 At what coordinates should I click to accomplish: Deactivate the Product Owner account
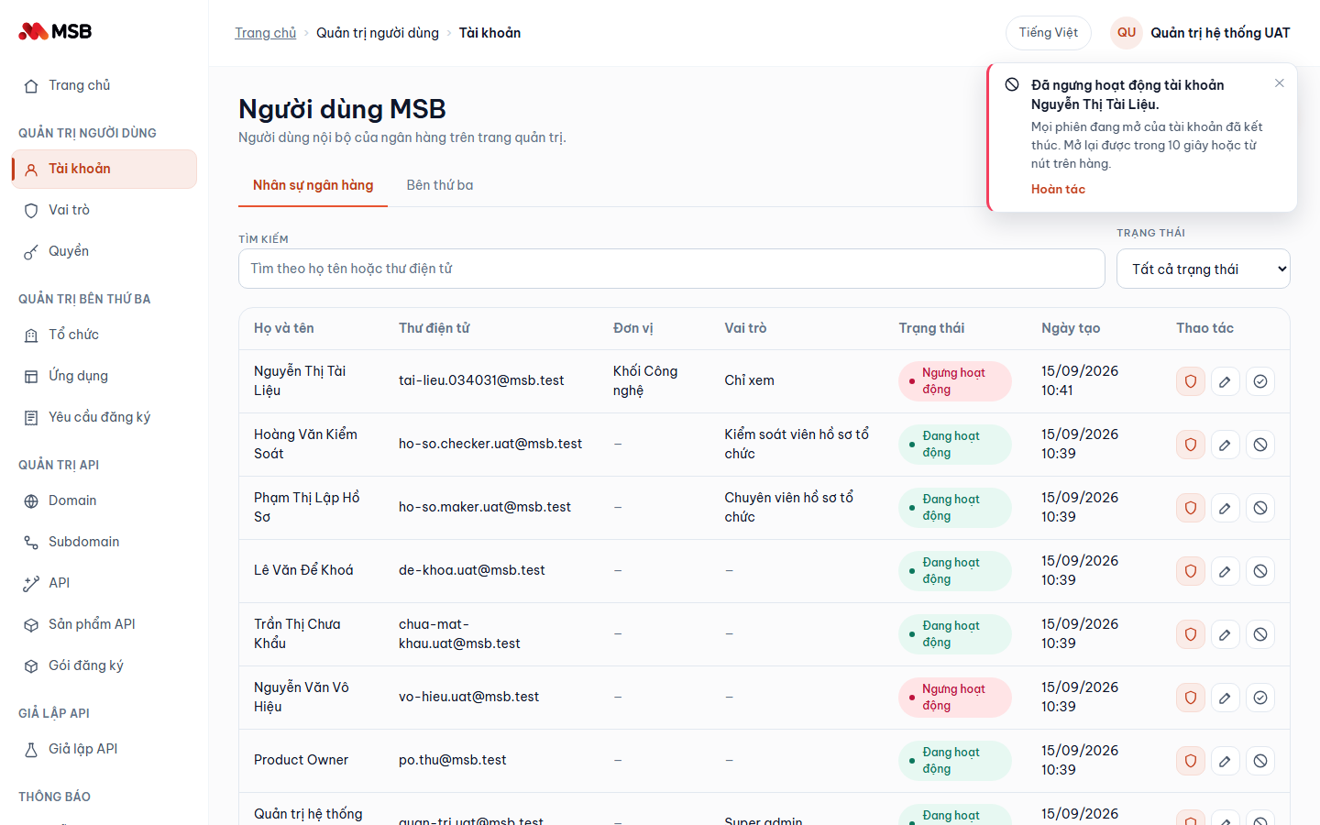[1260, 761]
